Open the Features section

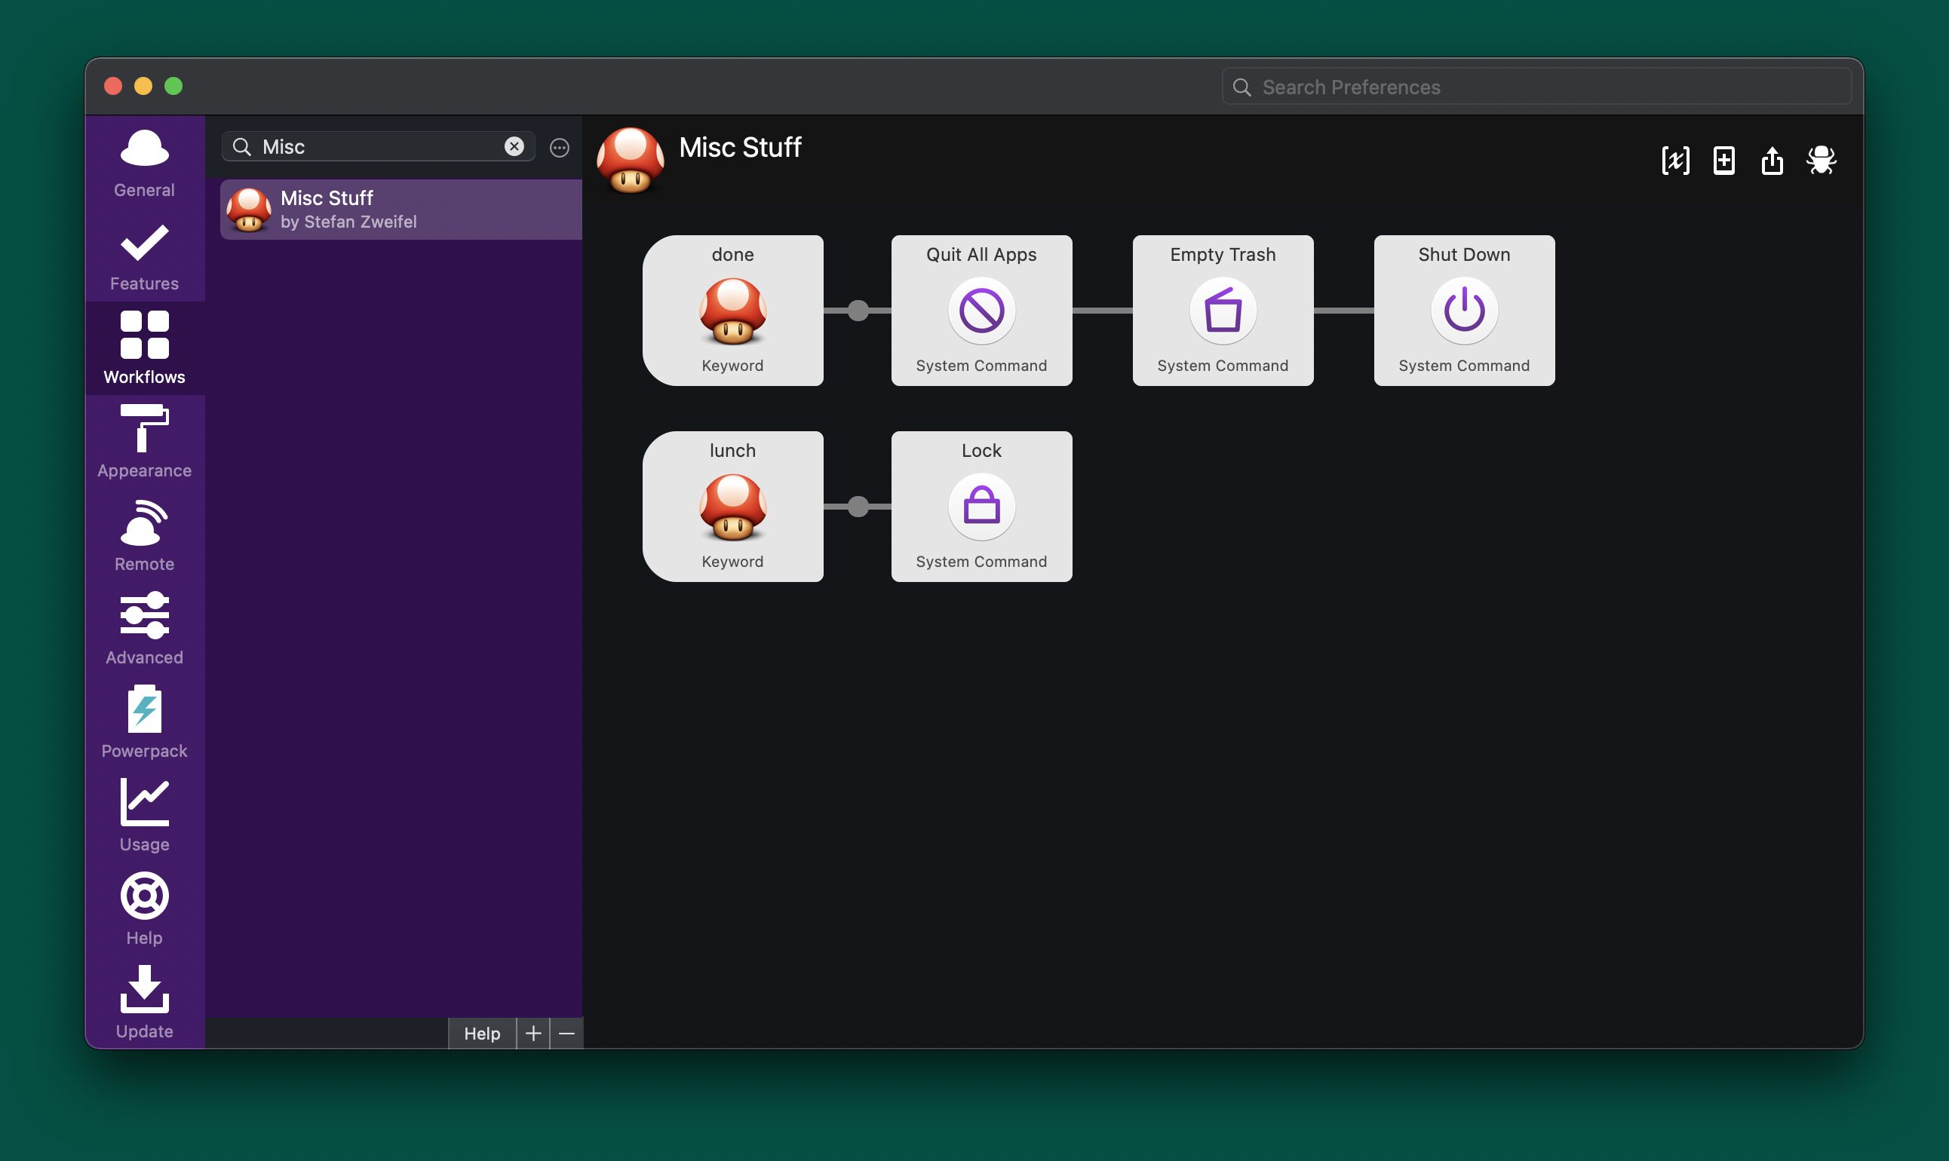144,255
